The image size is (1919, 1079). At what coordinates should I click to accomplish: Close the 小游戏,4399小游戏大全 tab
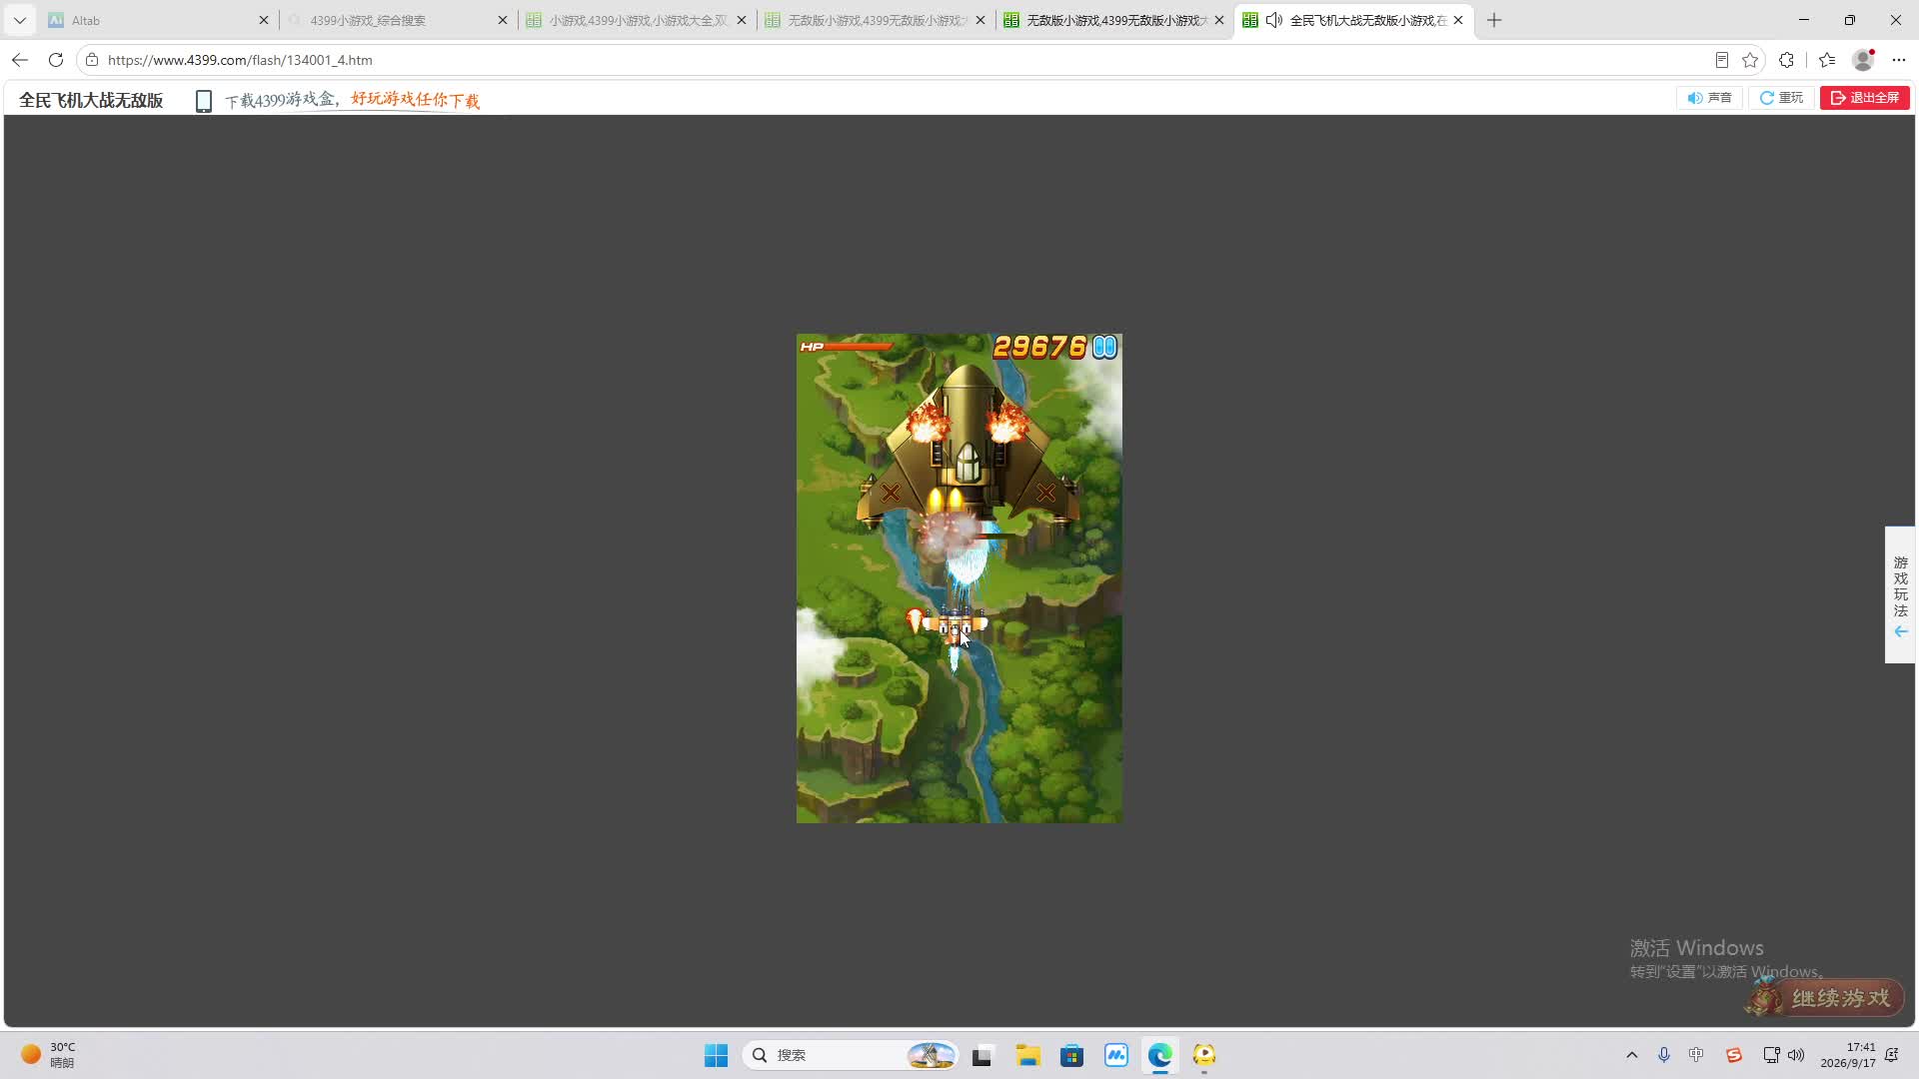tap(742, 20)
